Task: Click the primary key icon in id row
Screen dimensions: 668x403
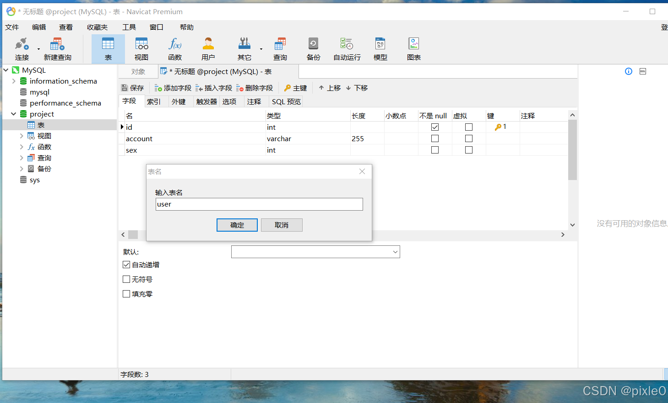Action: pos(498,127)
